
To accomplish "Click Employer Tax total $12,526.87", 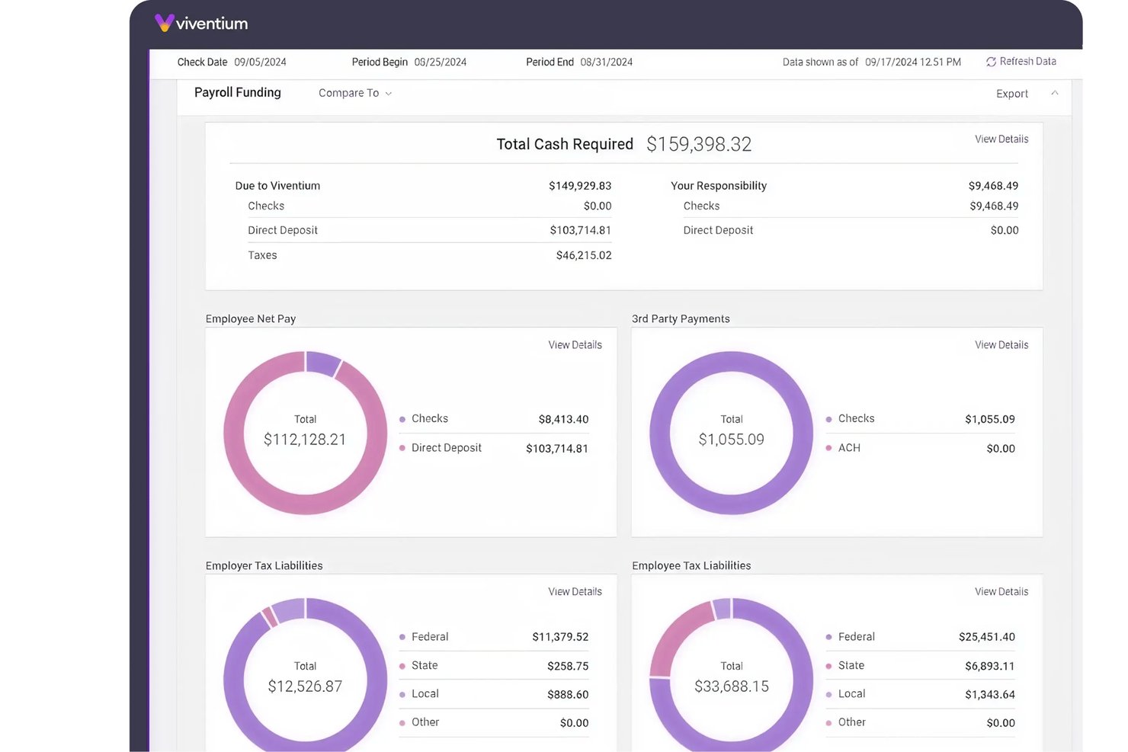I will pyautogui.click(x=305, y=686).
